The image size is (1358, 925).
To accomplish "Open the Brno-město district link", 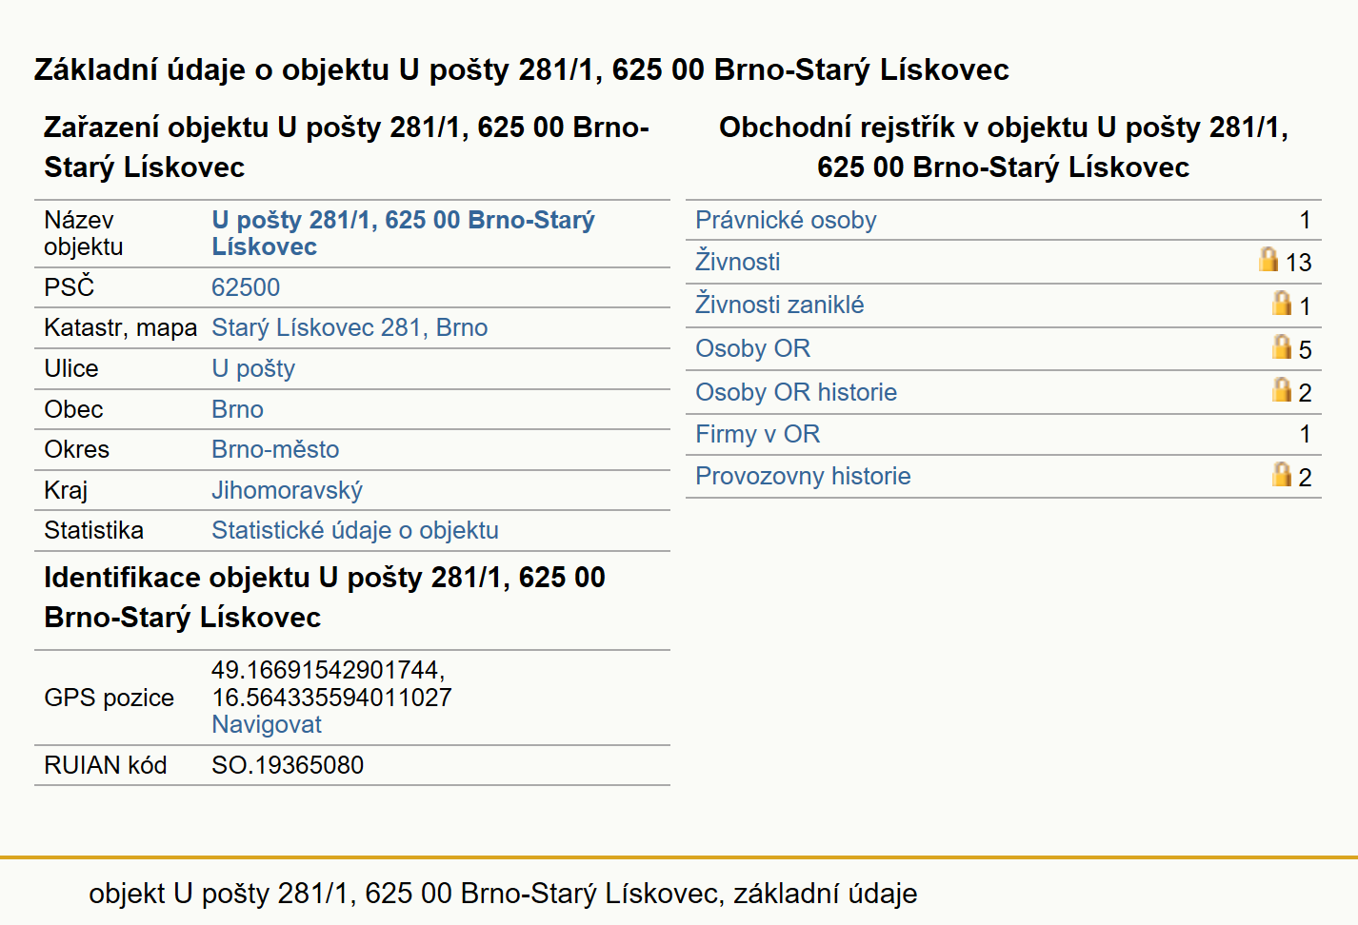I will [275, 449].
